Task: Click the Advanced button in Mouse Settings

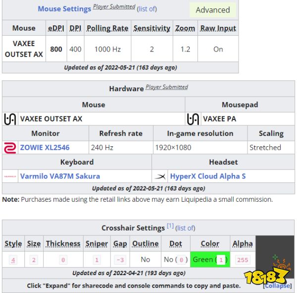Action: [x=213, y=10]
